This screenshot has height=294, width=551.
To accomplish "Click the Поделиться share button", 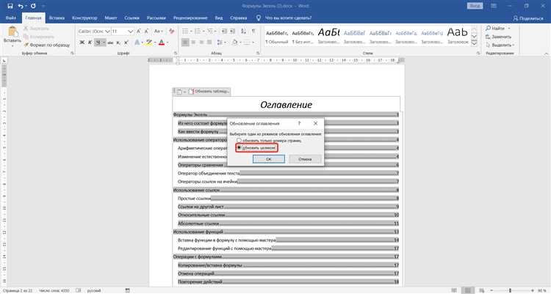I will click(x=528, y=18).
